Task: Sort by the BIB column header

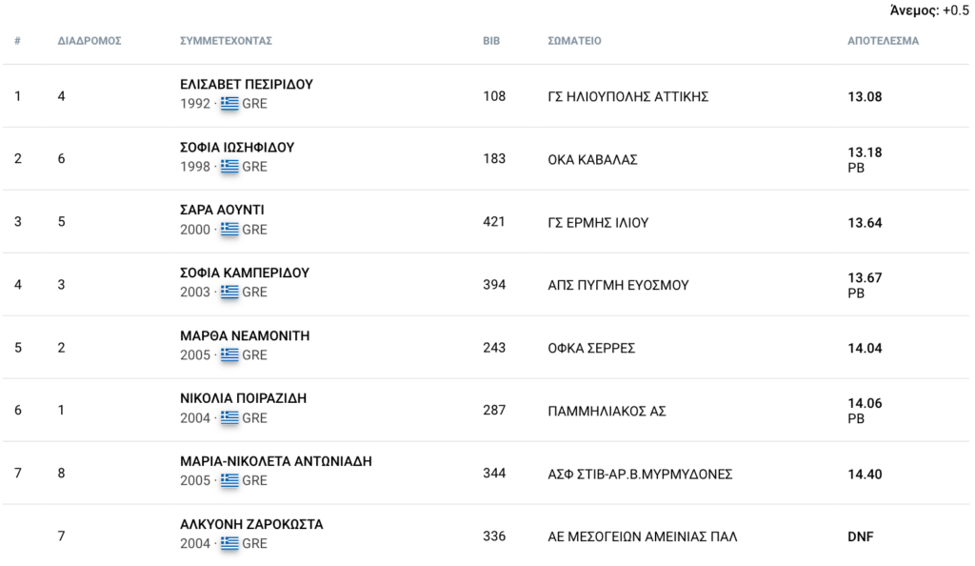Action: coord(491,41)
